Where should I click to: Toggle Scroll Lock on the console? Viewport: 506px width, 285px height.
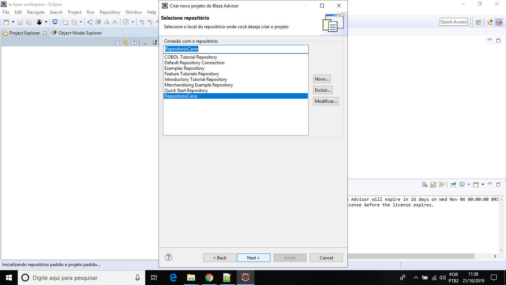[x=433, y=184]
